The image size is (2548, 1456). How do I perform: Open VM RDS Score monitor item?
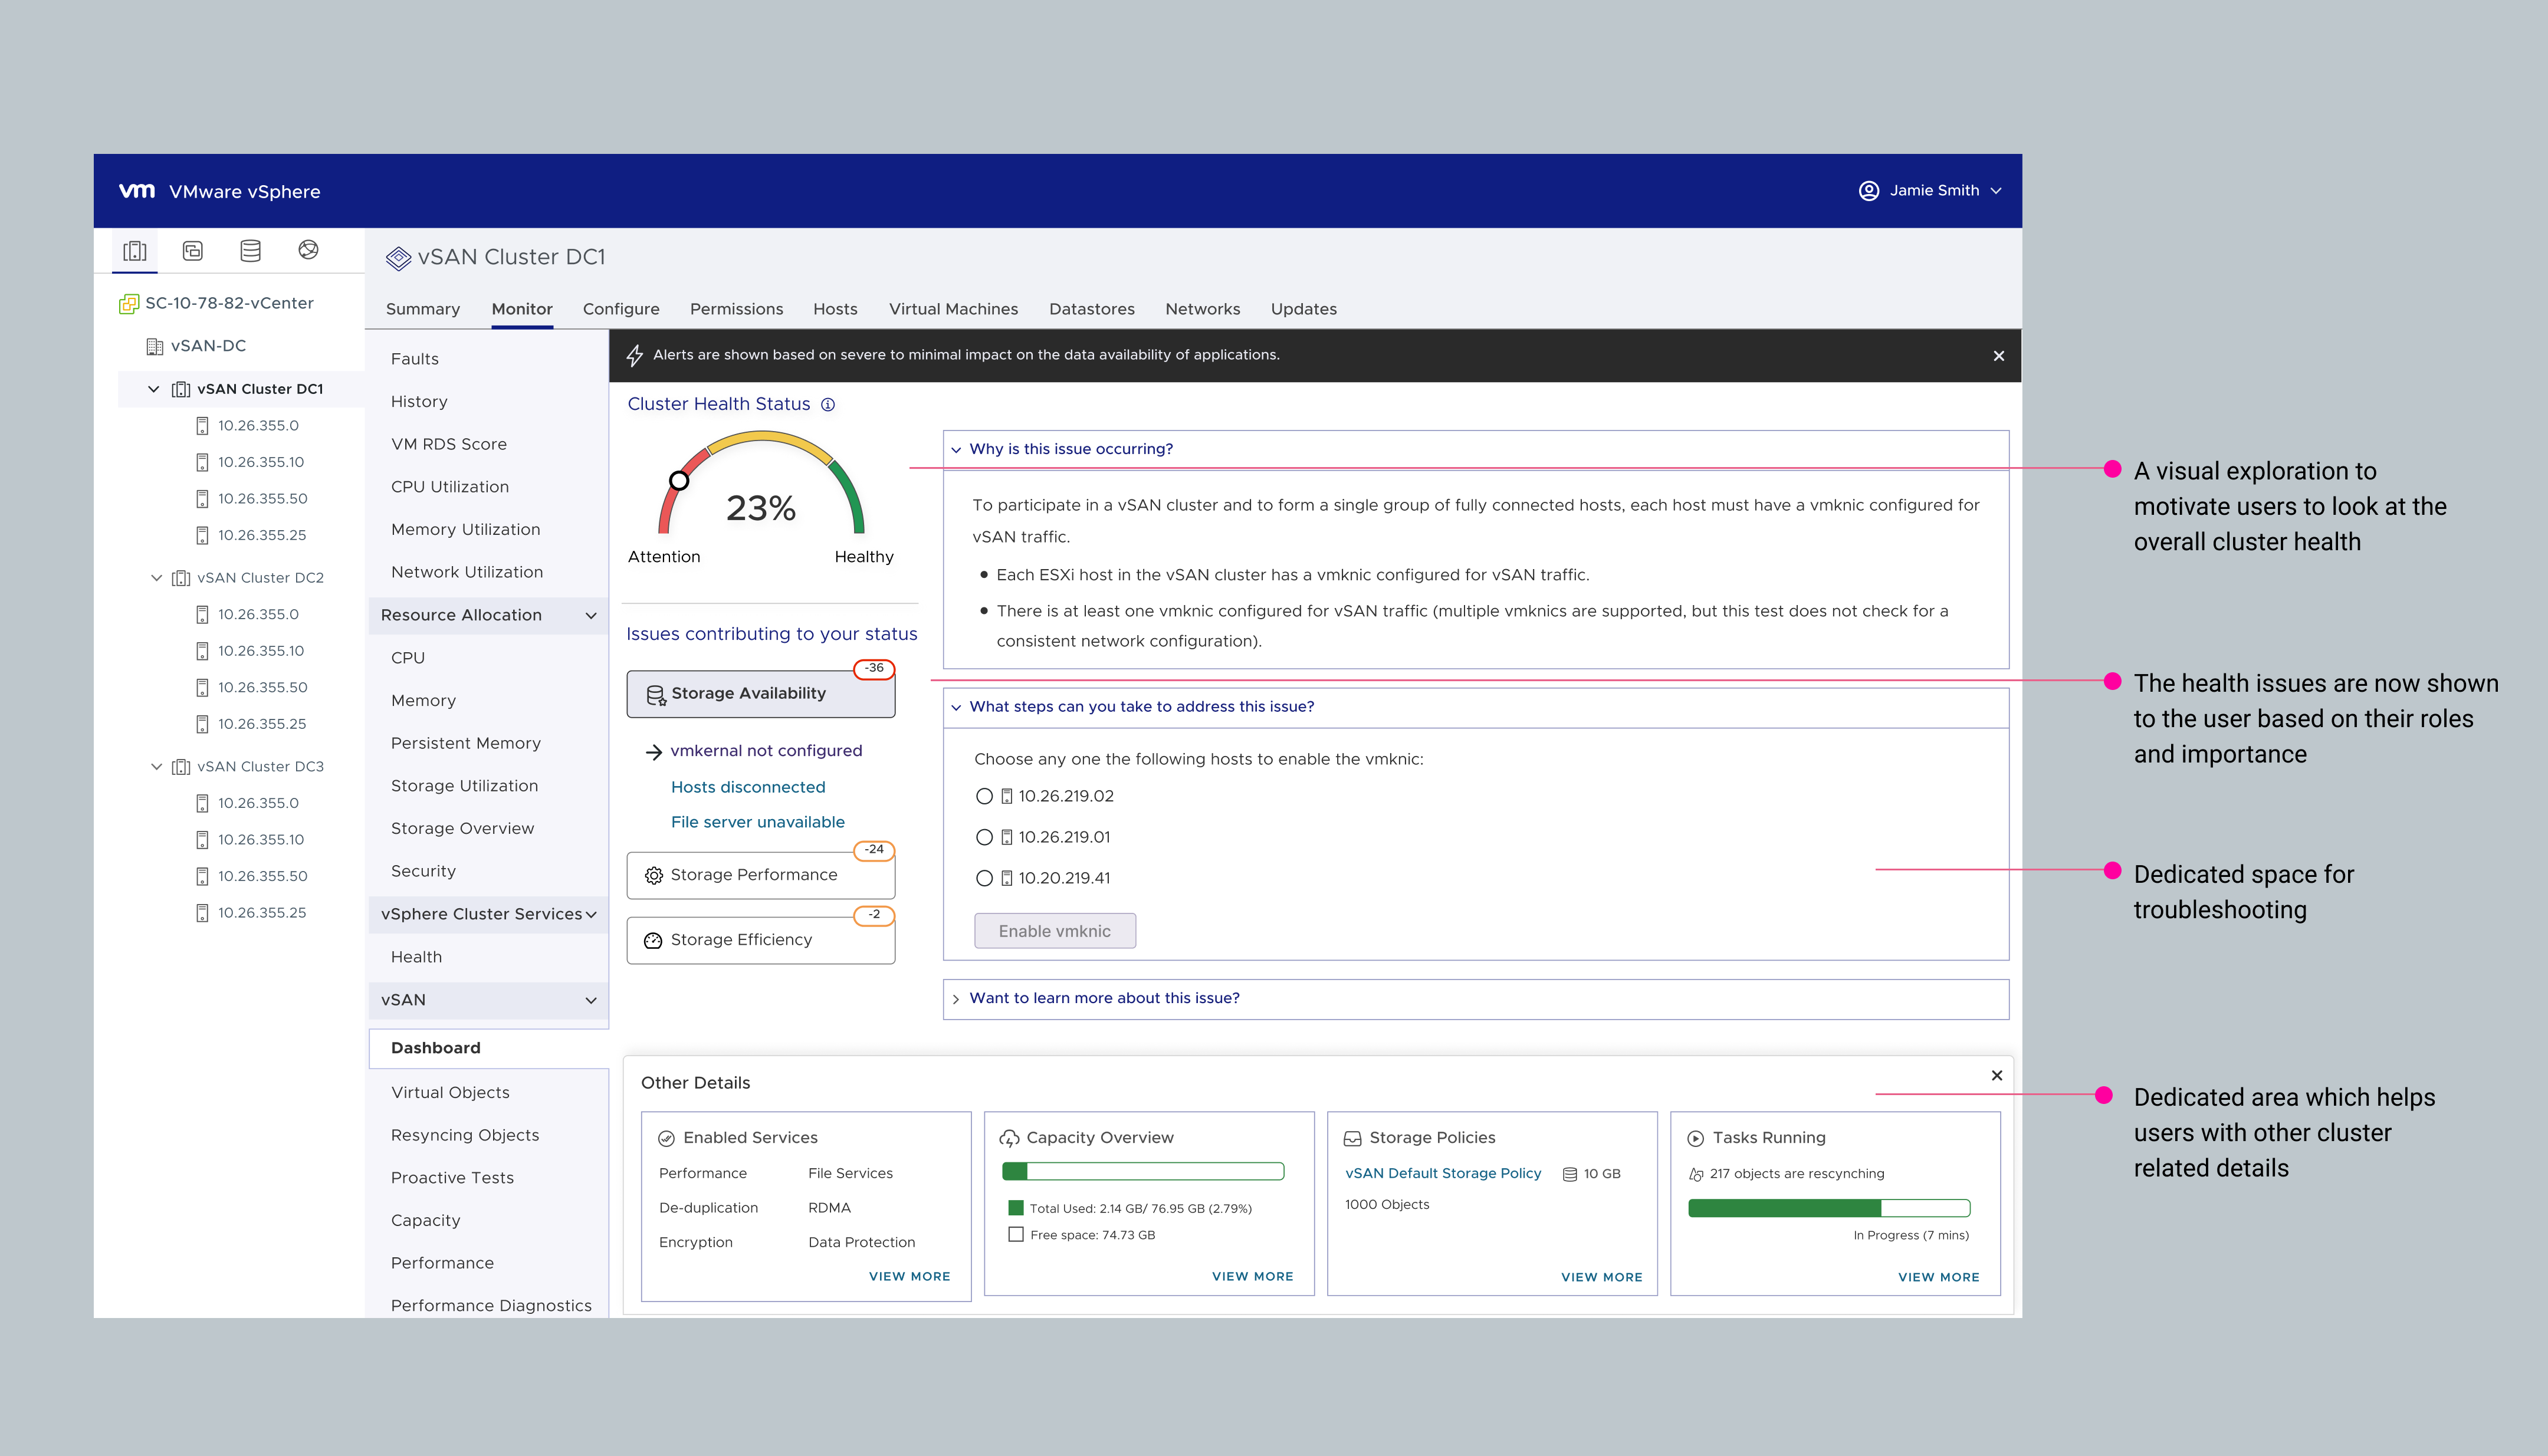click(x=449, y=445)
